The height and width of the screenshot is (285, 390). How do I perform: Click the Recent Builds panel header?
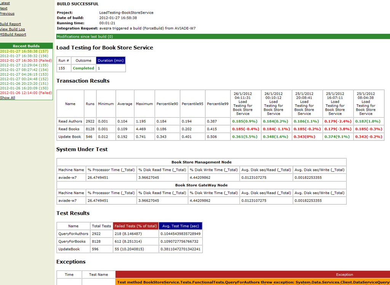pyautogui.click(x=26, y=46)
